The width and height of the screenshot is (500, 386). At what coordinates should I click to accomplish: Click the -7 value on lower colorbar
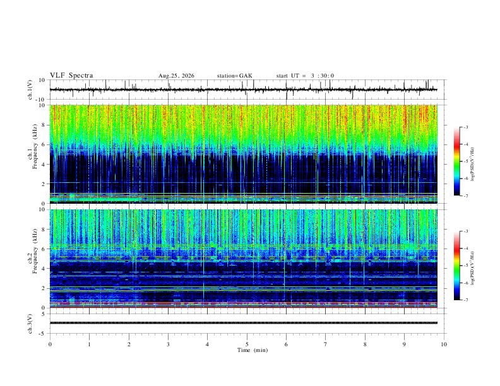(x=466, y=300)
